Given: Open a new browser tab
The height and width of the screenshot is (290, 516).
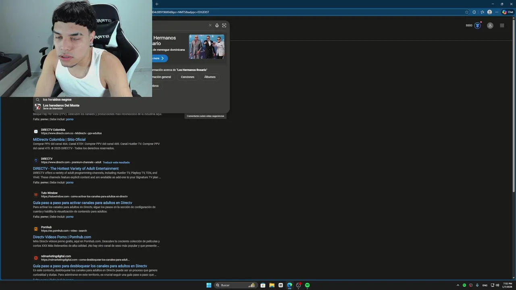Looking at the screenshot, I should (x=157, y=4).
